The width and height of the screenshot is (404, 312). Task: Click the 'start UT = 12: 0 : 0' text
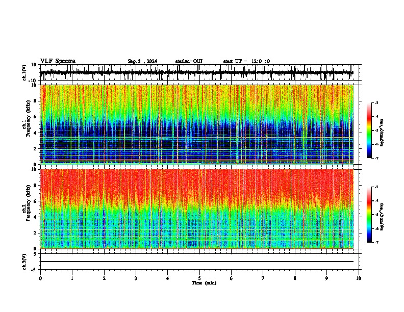point(246,61)
